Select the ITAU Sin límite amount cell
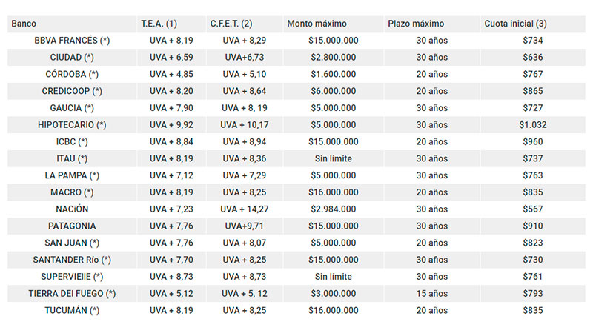Image resolution: width=593 pixels, height=333 pixels. 333,158
